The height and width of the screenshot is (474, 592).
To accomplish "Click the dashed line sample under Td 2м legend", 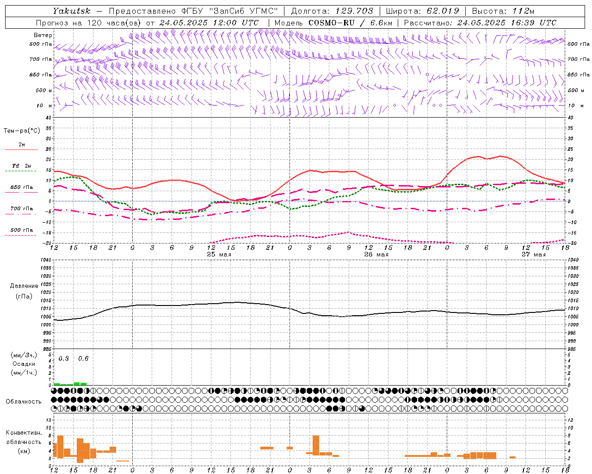I will [20, 171].
